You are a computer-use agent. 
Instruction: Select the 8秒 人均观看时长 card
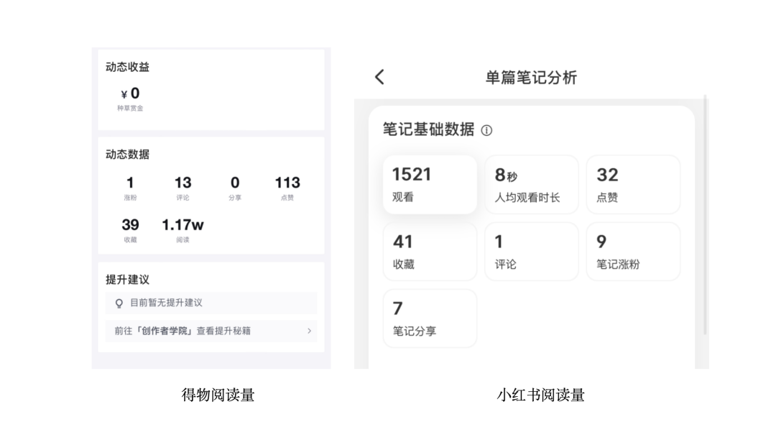coord(532,185)
